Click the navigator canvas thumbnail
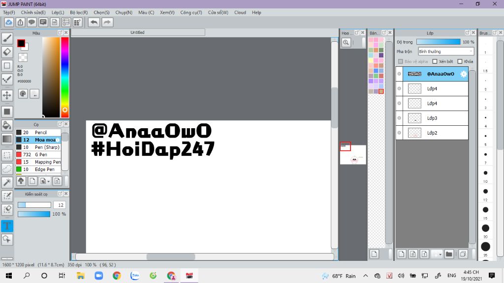The image size is (504, 283). 353,154
